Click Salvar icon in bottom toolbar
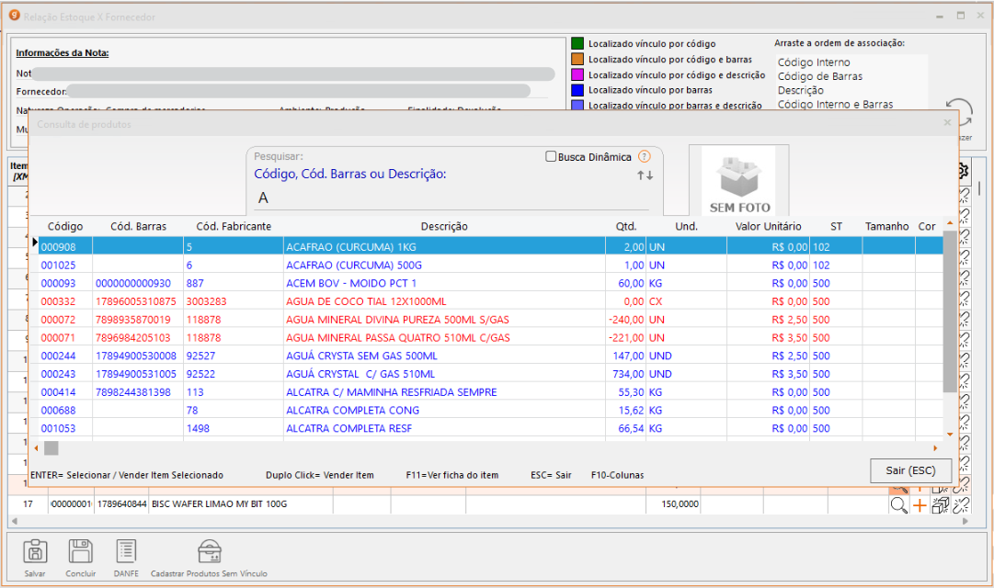994x588 pixels. point(35,551)
